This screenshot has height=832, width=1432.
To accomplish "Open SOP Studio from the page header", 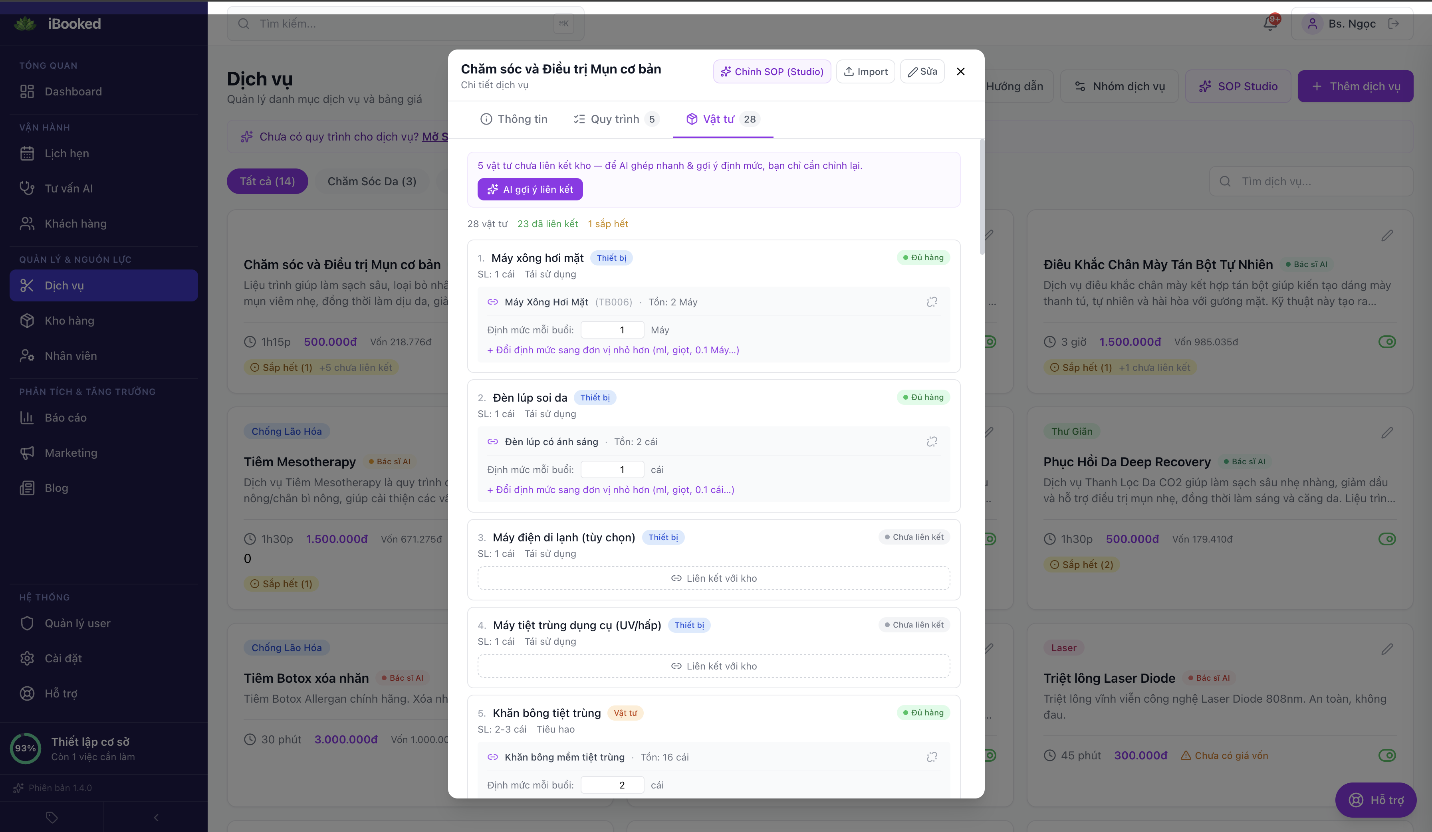I will click(1238, 86).
